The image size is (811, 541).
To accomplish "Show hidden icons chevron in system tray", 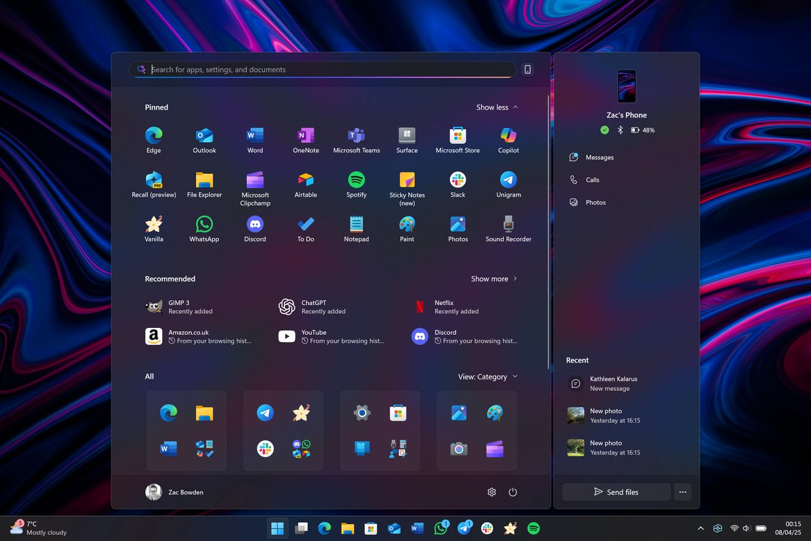I will point(700,528).
